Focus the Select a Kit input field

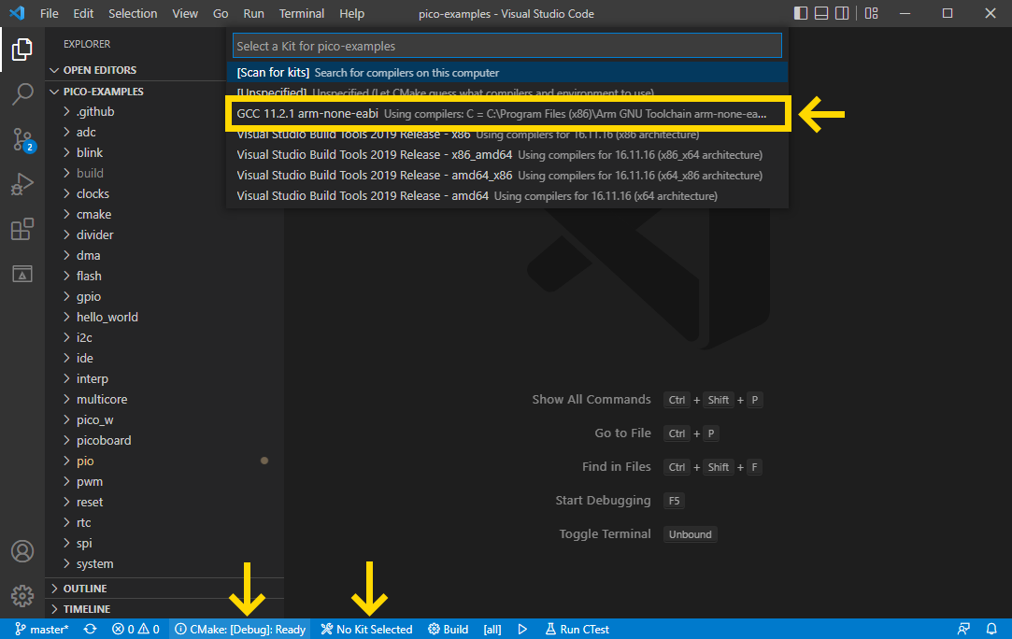click(507, 46)
